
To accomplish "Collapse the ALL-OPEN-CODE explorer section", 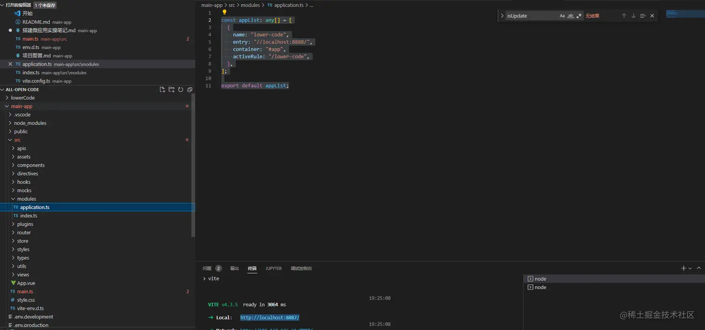I will [x=2, y=89].
